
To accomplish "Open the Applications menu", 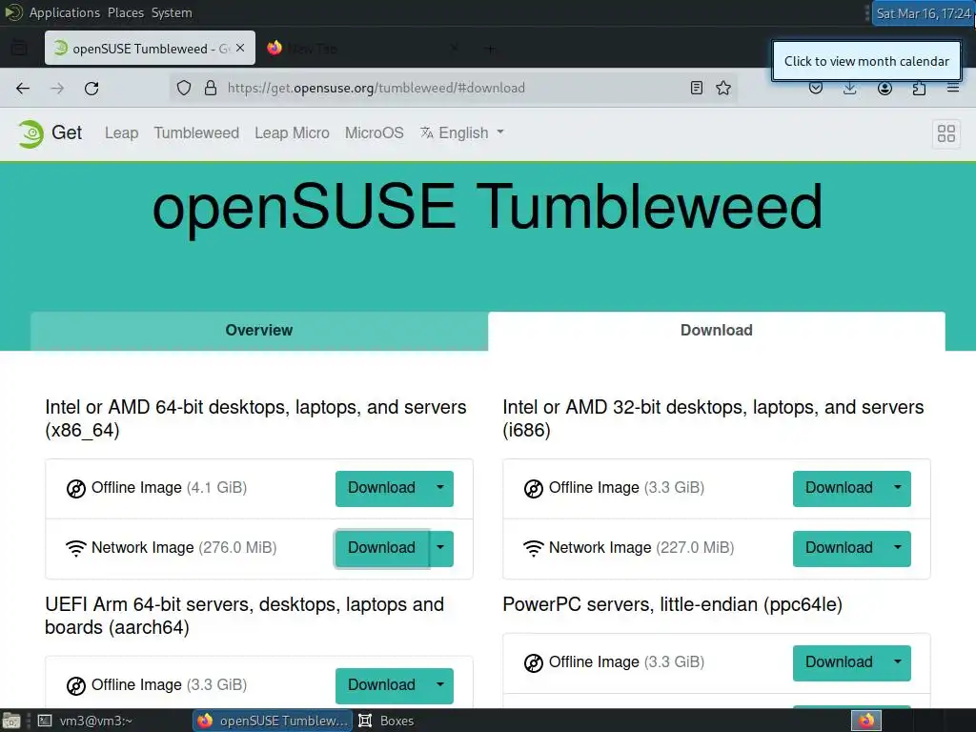I will [x=64, y=12].
